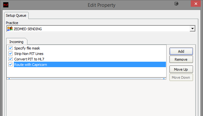
Task: Click the Remove button
Action: pyautogui.click(x=181, y=59)
